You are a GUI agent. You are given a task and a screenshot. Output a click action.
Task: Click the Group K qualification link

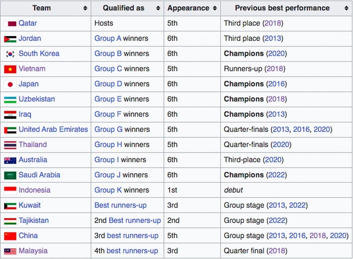pyautogui.click(x=108, y=190)
